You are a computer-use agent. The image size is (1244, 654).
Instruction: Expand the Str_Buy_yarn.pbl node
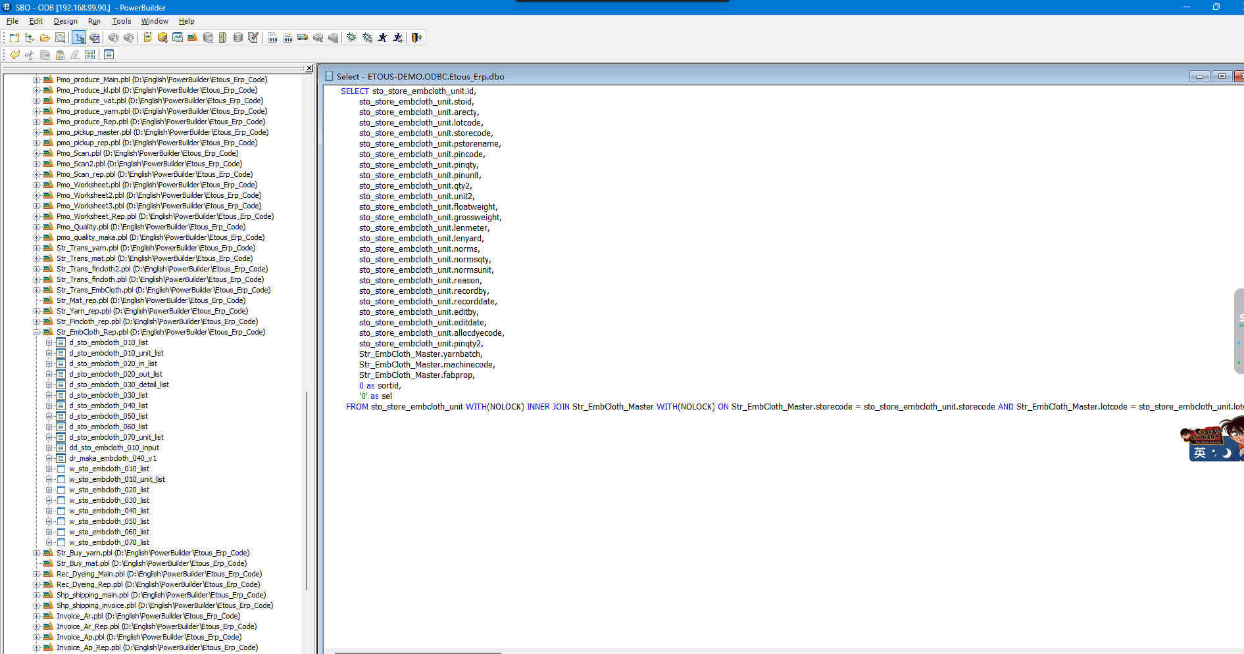37,553
